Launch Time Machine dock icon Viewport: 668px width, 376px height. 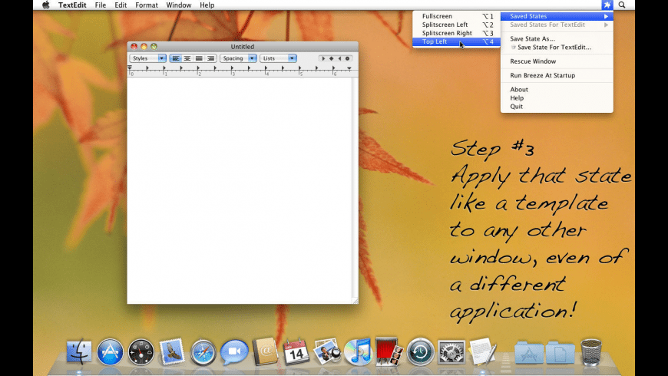[x=421, y=351]
